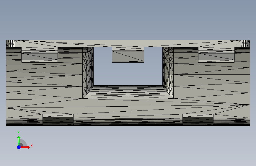Select the center hanging block of the 3D model
The image size is (256, 166).
click(128, 55)
